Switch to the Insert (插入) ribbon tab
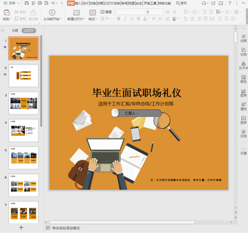248x233 pixels. [78, 3]
